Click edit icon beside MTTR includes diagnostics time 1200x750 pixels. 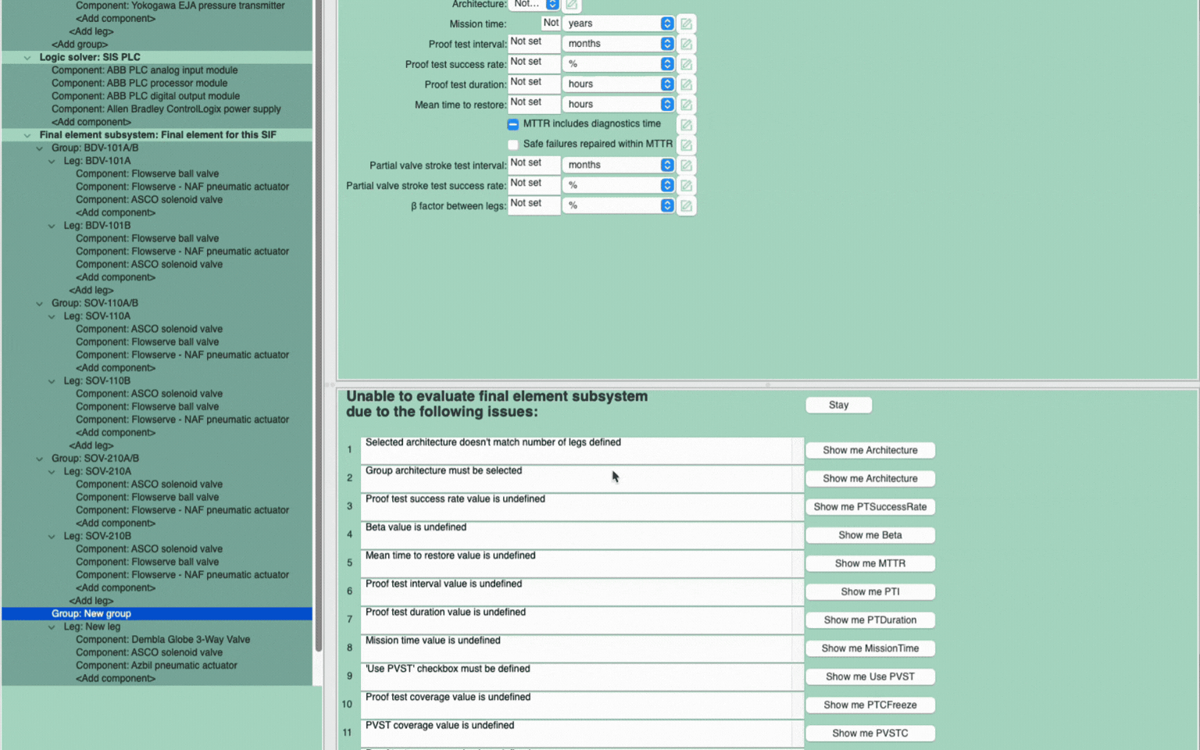pos(686,125)
